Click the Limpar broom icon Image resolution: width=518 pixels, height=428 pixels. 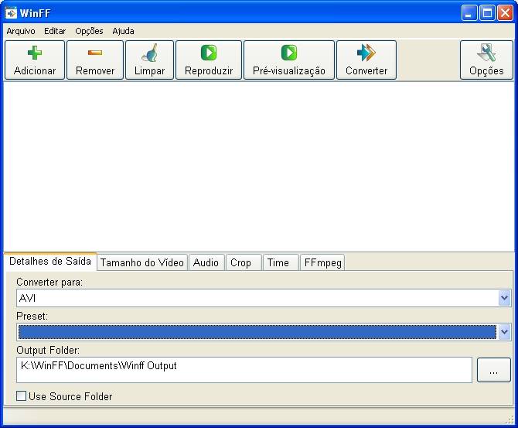coord(149,53)
